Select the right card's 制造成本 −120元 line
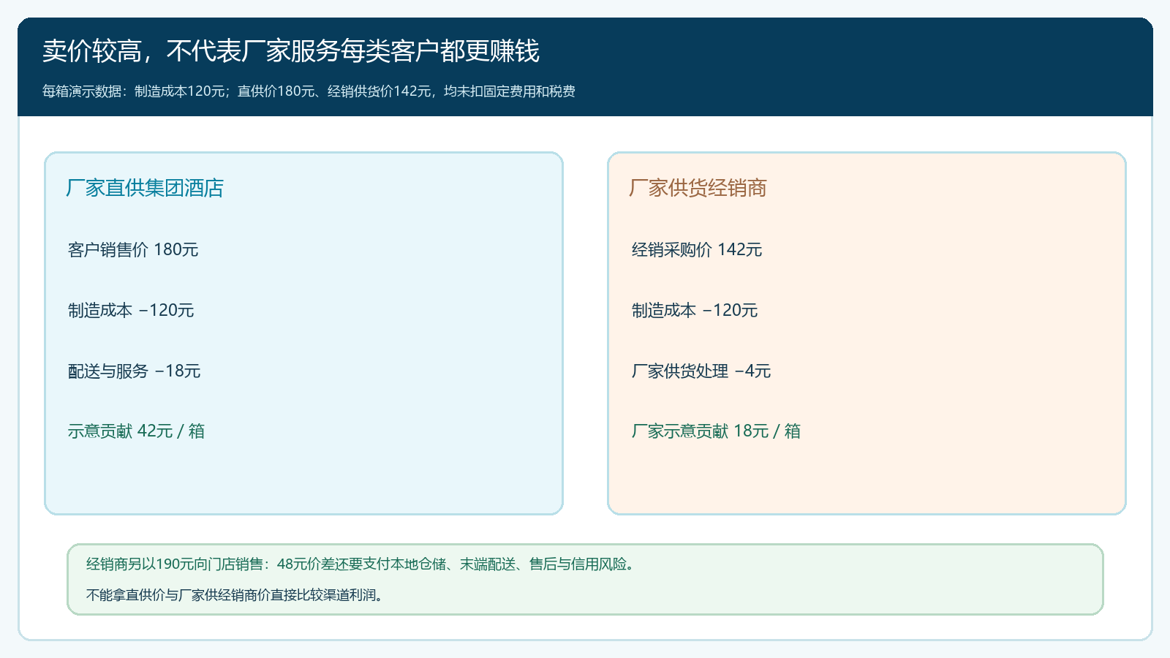This screenshot has height=658, width=1170. coord(695,310)
